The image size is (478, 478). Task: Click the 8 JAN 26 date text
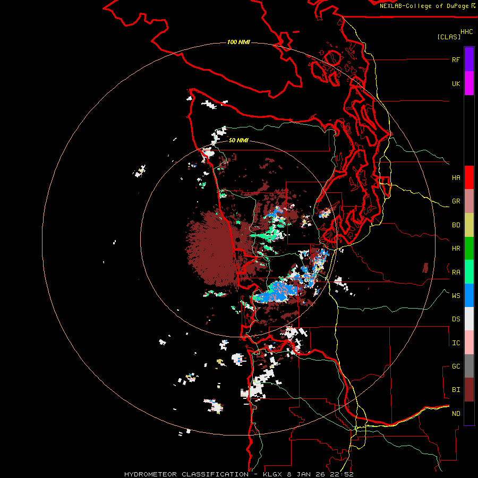[307, 474]
